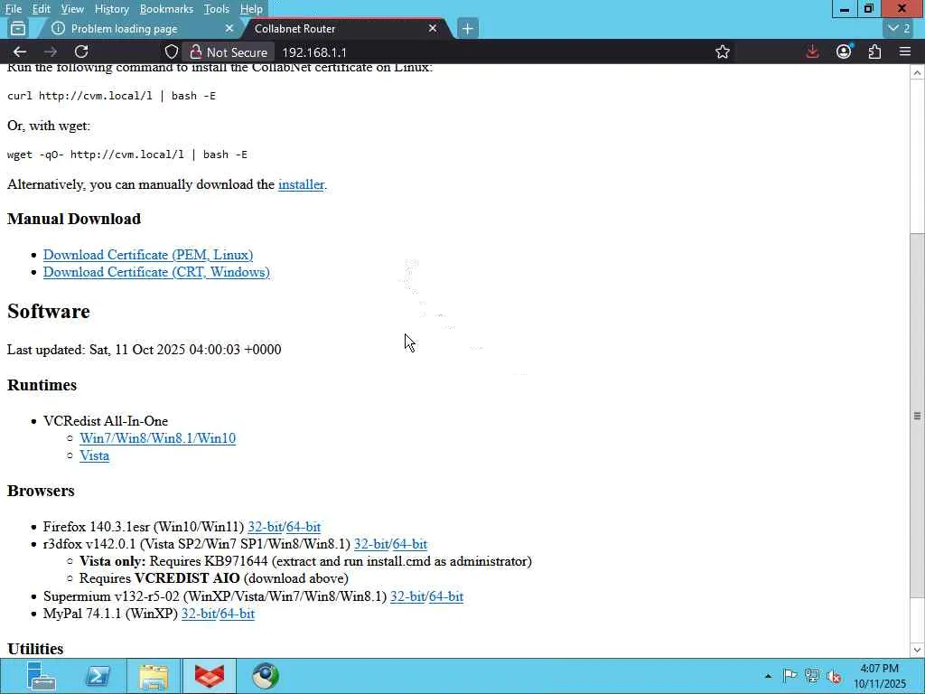Download Firefox 140.3.1esr 64-bit

point(304,527)
